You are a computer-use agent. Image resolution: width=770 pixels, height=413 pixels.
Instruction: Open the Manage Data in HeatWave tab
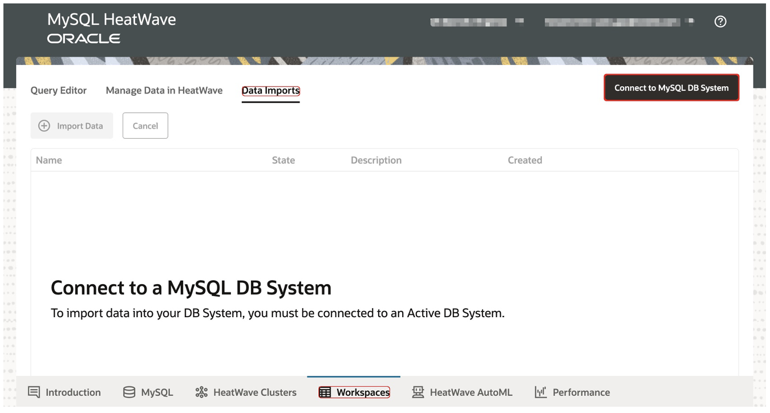(164, 90)
